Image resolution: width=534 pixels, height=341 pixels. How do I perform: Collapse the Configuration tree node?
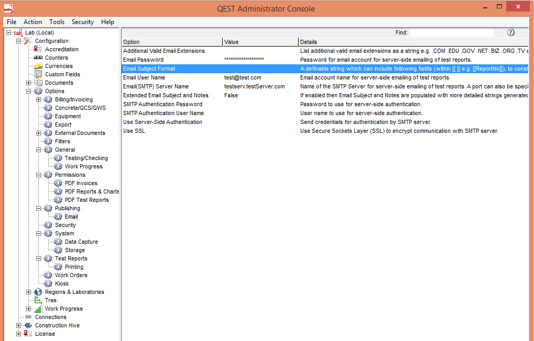click(x=19, y=41)
